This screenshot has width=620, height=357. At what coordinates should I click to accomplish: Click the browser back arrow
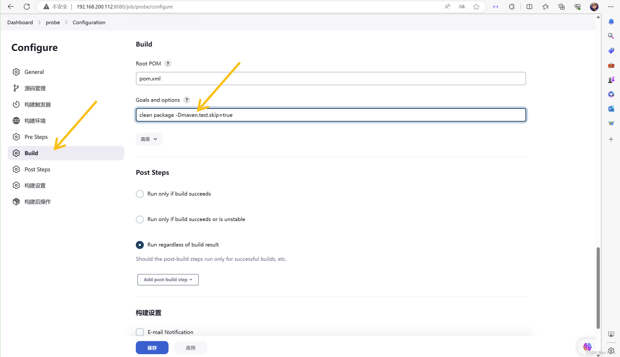click(x=11, y=7)
